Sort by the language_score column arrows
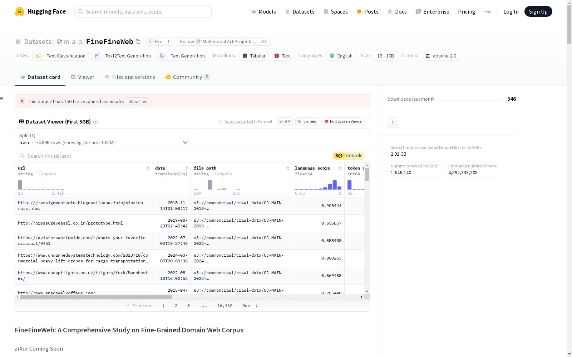572x357 pixels. pos(340,168)
